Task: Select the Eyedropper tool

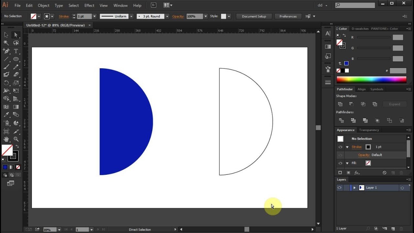Action: pos(6,115)
